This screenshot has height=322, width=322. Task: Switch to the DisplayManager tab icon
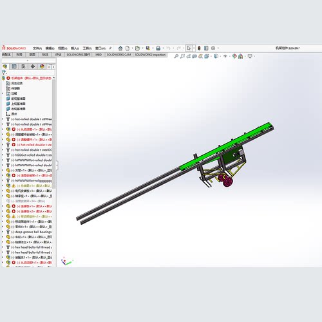pos(42,66)
